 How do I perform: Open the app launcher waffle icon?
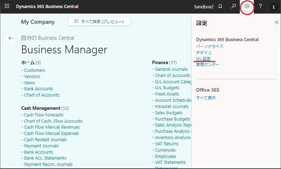(7, 6)
